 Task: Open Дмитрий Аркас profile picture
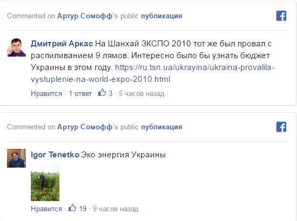coord(17,47)
